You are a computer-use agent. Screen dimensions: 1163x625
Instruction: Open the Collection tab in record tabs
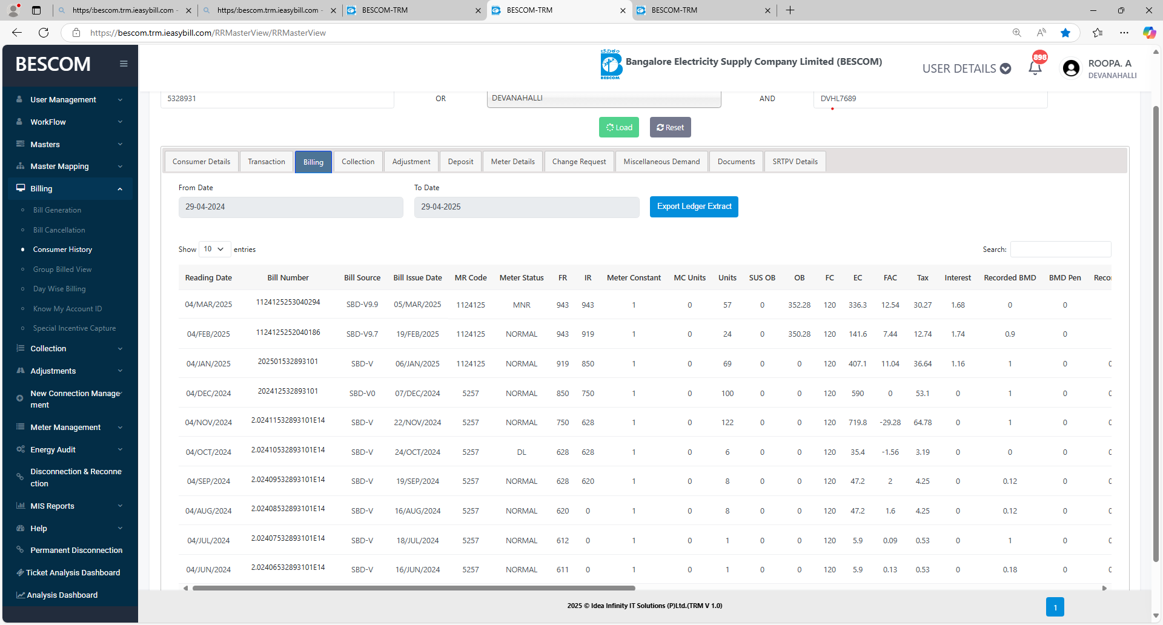(x=358, y=162)
